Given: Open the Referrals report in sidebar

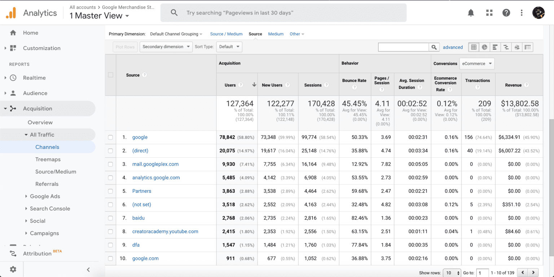Looking at the screenshot, I should pos(47,184).
